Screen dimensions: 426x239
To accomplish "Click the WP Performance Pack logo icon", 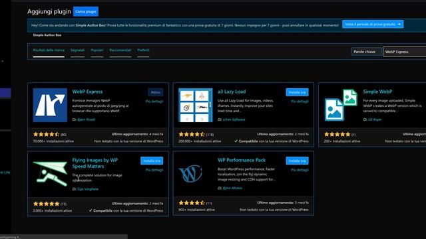I will [190, 173].
